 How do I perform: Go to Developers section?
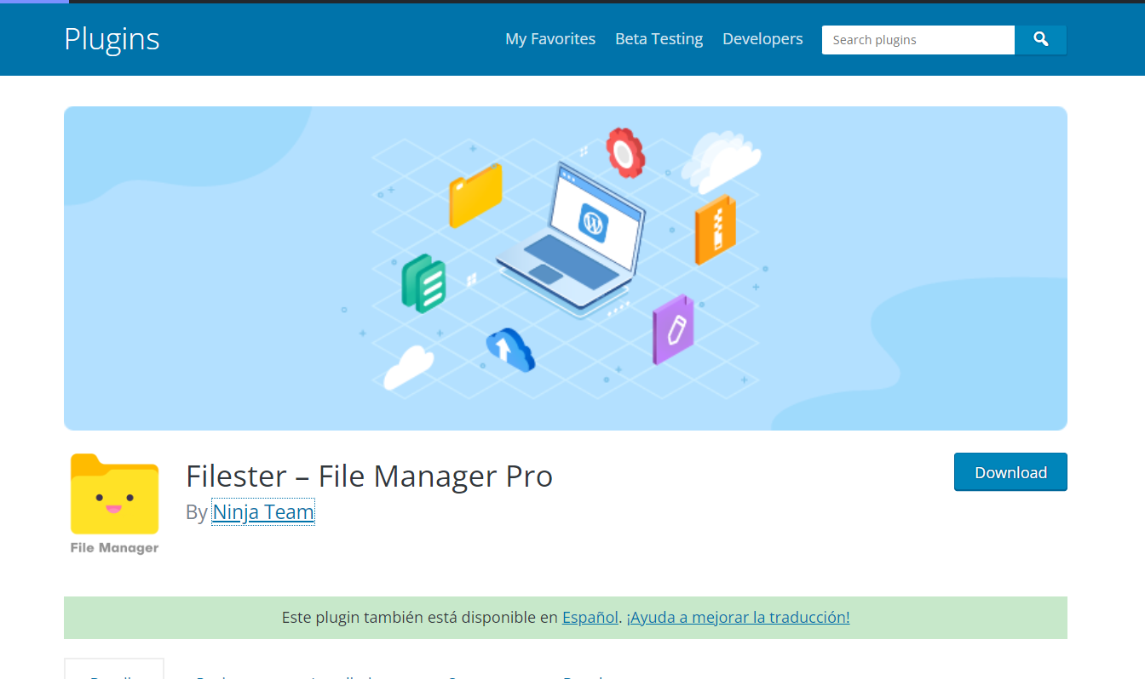762,39
